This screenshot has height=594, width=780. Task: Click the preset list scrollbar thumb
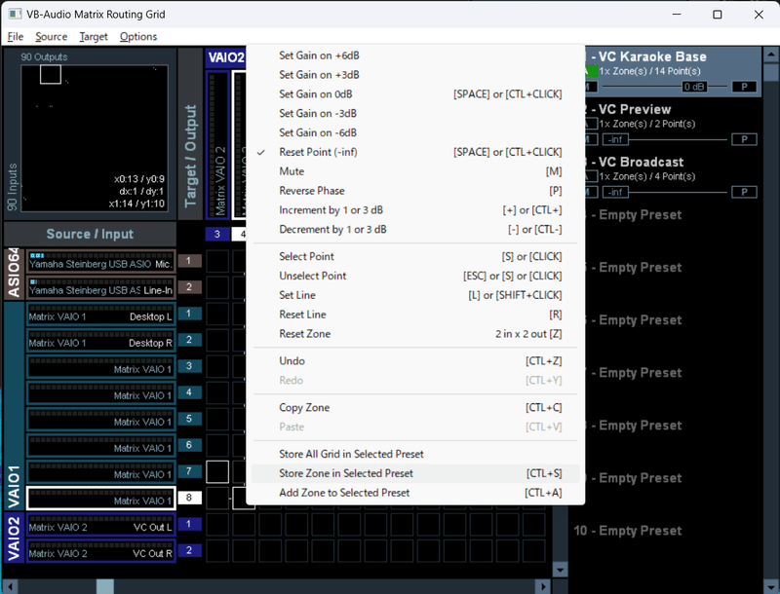(x=771, y=72)
